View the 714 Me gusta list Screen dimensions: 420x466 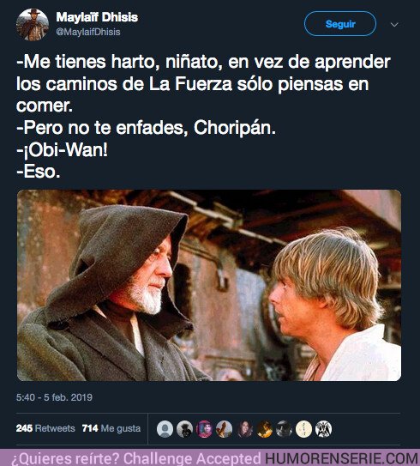pyautogui.click(x=111, y=428)
